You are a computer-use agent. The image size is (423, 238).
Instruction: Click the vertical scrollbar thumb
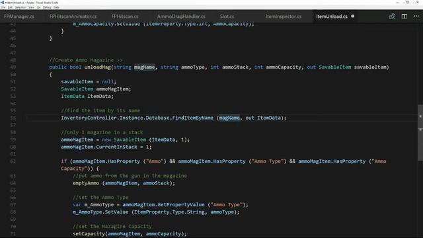420,133
